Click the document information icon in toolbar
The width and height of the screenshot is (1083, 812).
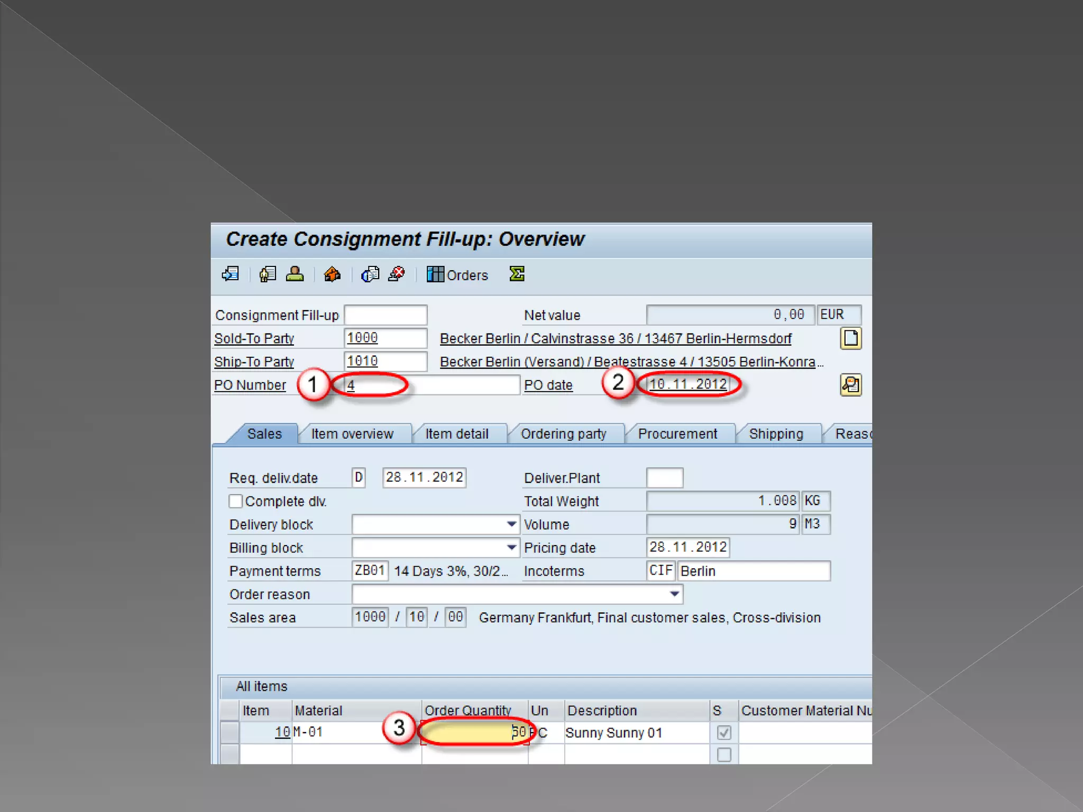(x=370, y=274)
